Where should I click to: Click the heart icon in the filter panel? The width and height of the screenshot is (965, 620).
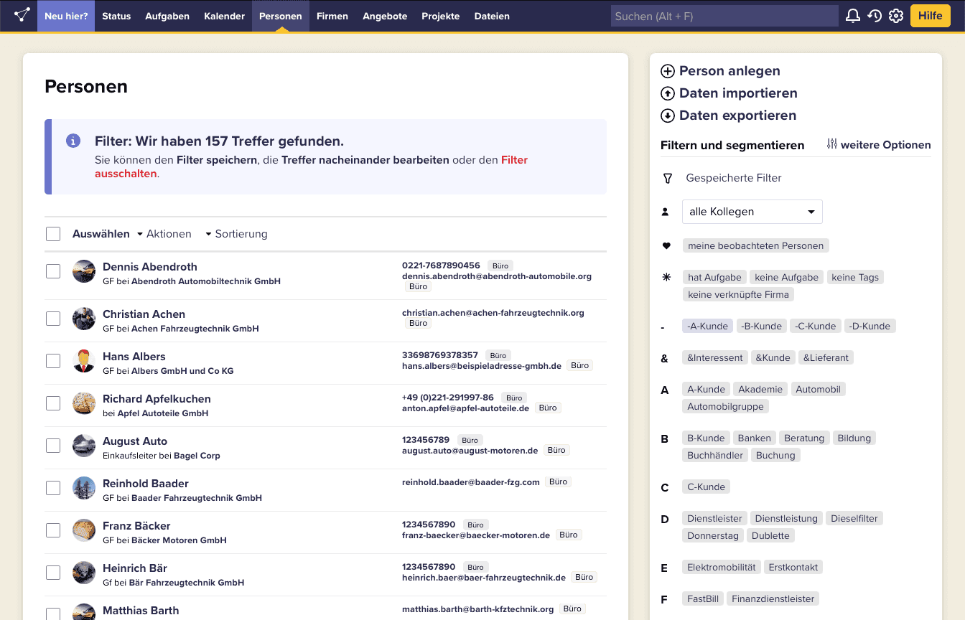pyautogui.click(x=666, y=245)
